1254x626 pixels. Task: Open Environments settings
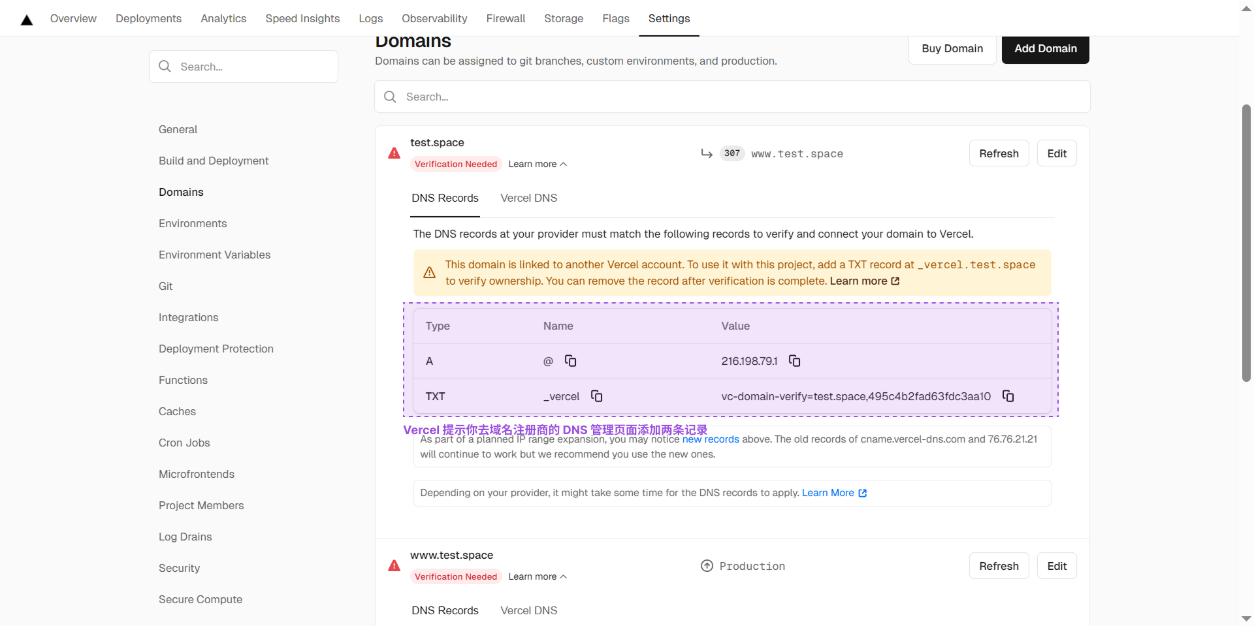pyautogui.click(x=193, y=223)
